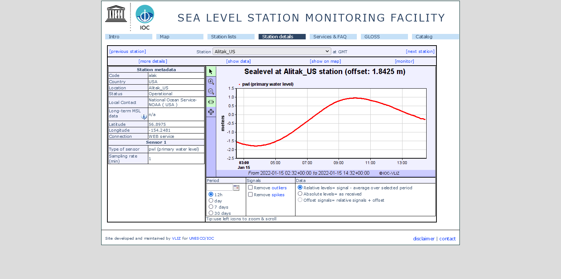The image size is (561, 279).
Task: Activate the zoom in magnifier tool
Action: tap(211, 82)
